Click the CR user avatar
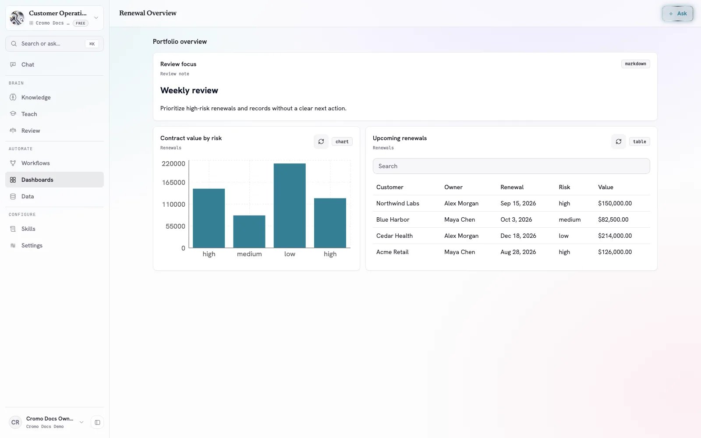This screenshot has height=438, width=701. point(15,422)
